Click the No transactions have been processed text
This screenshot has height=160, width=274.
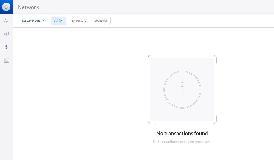point(182,142)
